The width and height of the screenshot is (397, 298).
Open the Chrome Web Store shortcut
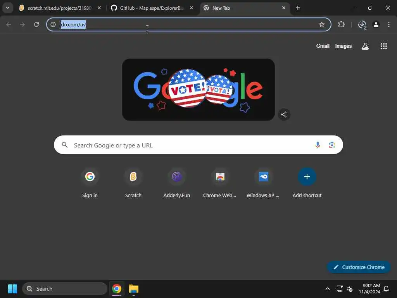220,184
